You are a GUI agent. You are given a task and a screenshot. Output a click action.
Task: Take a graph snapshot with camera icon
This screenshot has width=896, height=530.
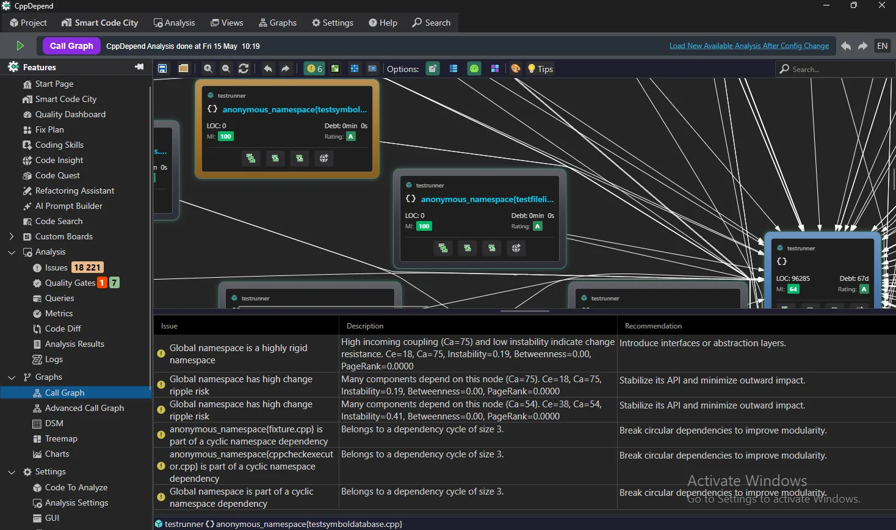coord(372,68)
